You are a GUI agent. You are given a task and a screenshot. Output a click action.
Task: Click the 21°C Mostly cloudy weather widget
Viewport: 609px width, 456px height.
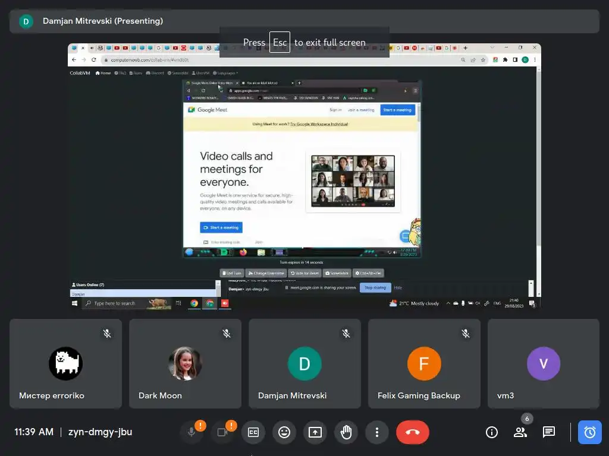(x=414, y=303)
